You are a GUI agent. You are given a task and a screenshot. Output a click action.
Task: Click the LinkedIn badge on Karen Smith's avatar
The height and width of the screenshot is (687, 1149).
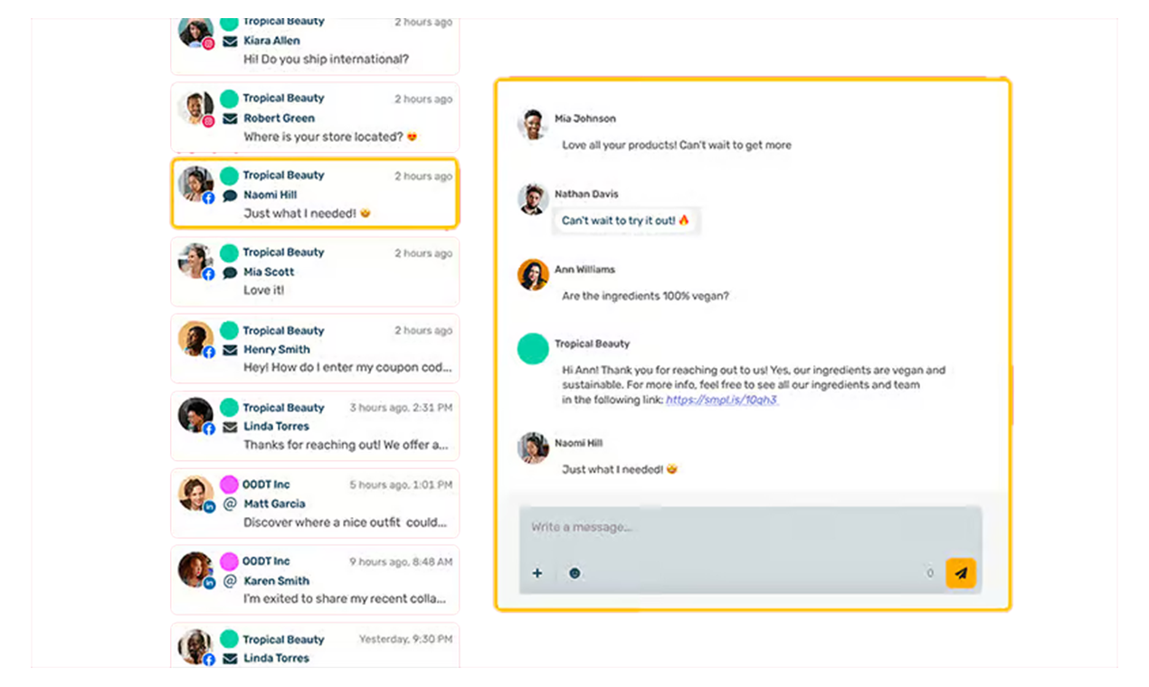tap(209, 584)
